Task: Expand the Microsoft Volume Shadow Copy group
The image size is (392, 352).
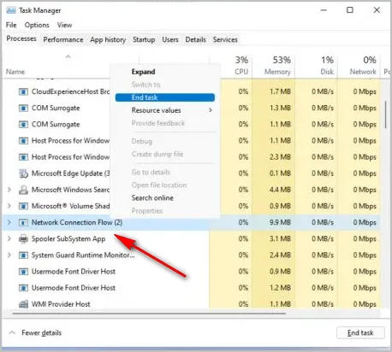Action: [x=9, y=206]
